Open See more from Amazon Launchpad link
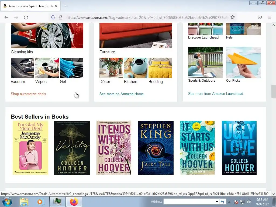 pos(216,94)
